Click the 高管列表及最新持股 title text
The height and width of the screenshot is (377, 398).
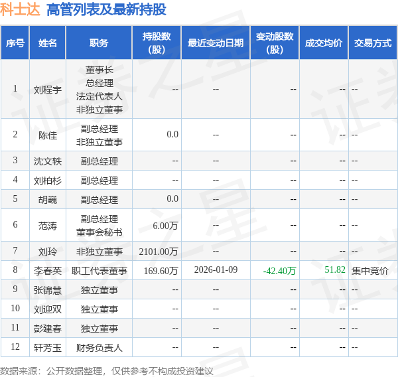pos(106,10)
